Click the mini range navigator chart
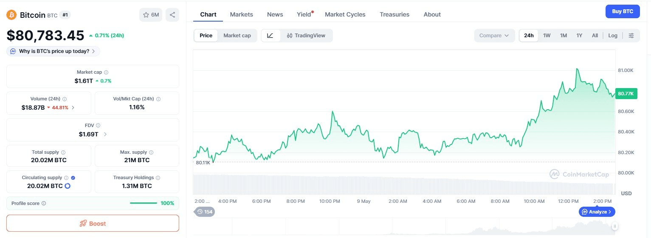 (x=403, y=227)
